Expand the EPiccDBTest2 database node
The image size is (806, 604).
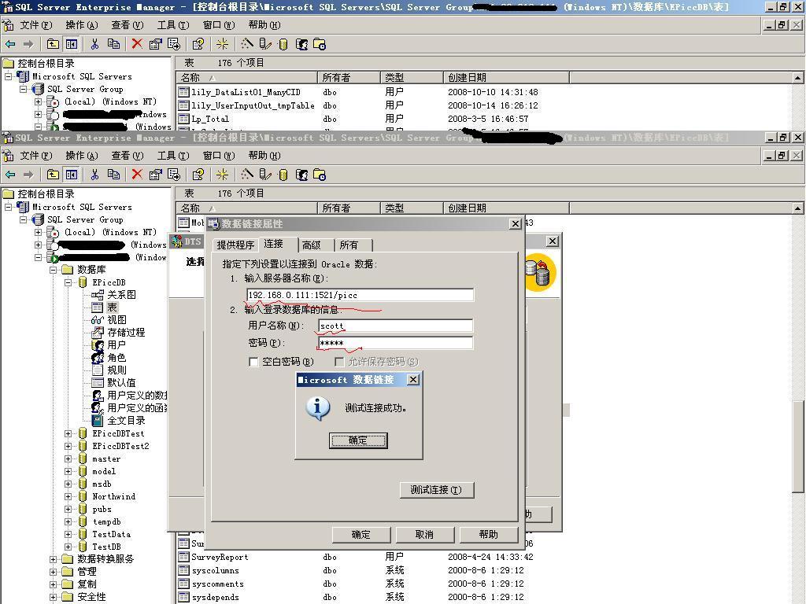pyautogui.click(x=68, y=447)
